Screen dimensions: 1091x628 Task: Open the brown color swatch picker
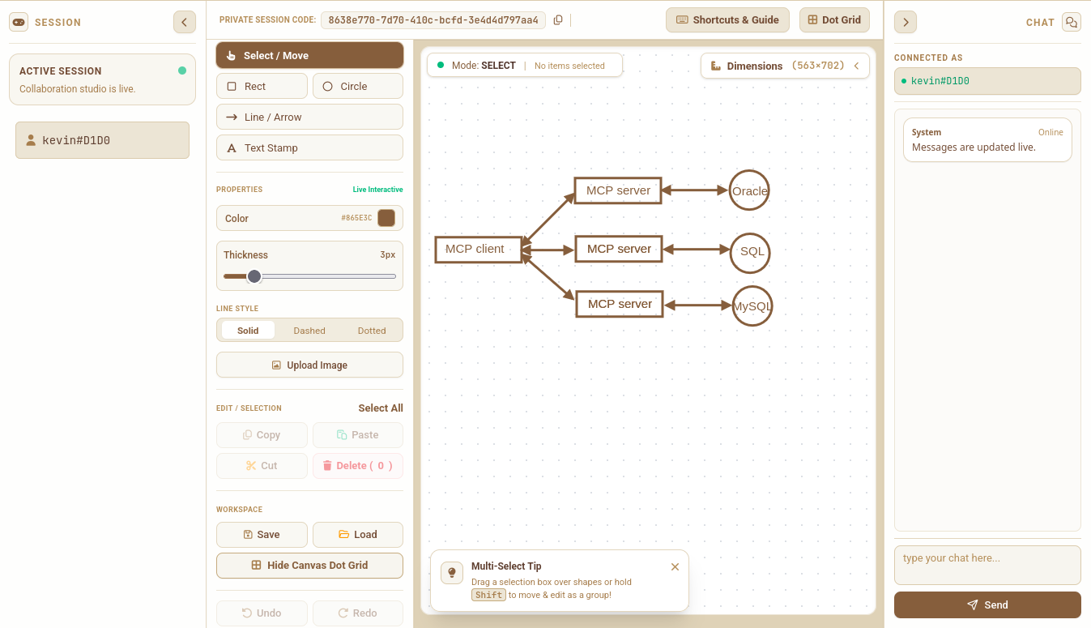(x=386, y=218)
